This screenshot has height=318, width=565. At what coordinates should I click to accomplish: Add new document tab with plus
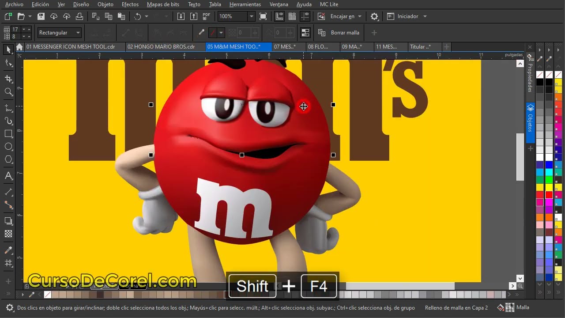pyautogui.click(x=447, y=46)
